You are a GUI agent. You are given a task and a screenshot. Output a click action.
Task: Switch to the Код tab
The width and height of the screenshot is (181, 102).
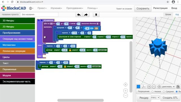(177, 14)
